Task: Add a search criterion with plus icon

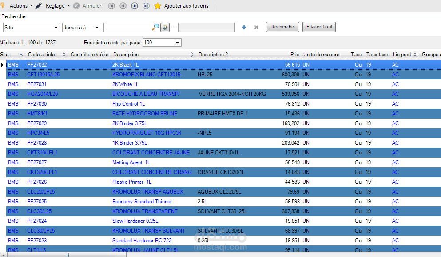Action: (x=244, y=27)
